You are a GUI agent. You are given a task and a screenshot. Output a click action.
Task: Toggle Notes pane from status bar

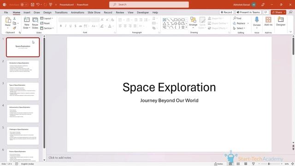click(218, 164)
